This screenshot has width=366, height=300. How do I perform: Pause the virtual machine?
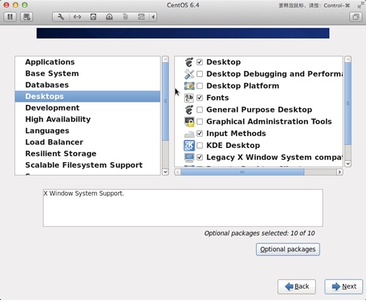[10, 17]
